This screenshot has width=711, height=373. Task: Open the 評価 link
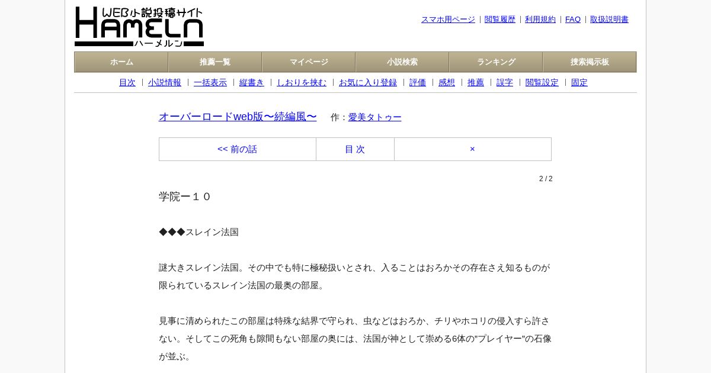[x=418, y=83]
